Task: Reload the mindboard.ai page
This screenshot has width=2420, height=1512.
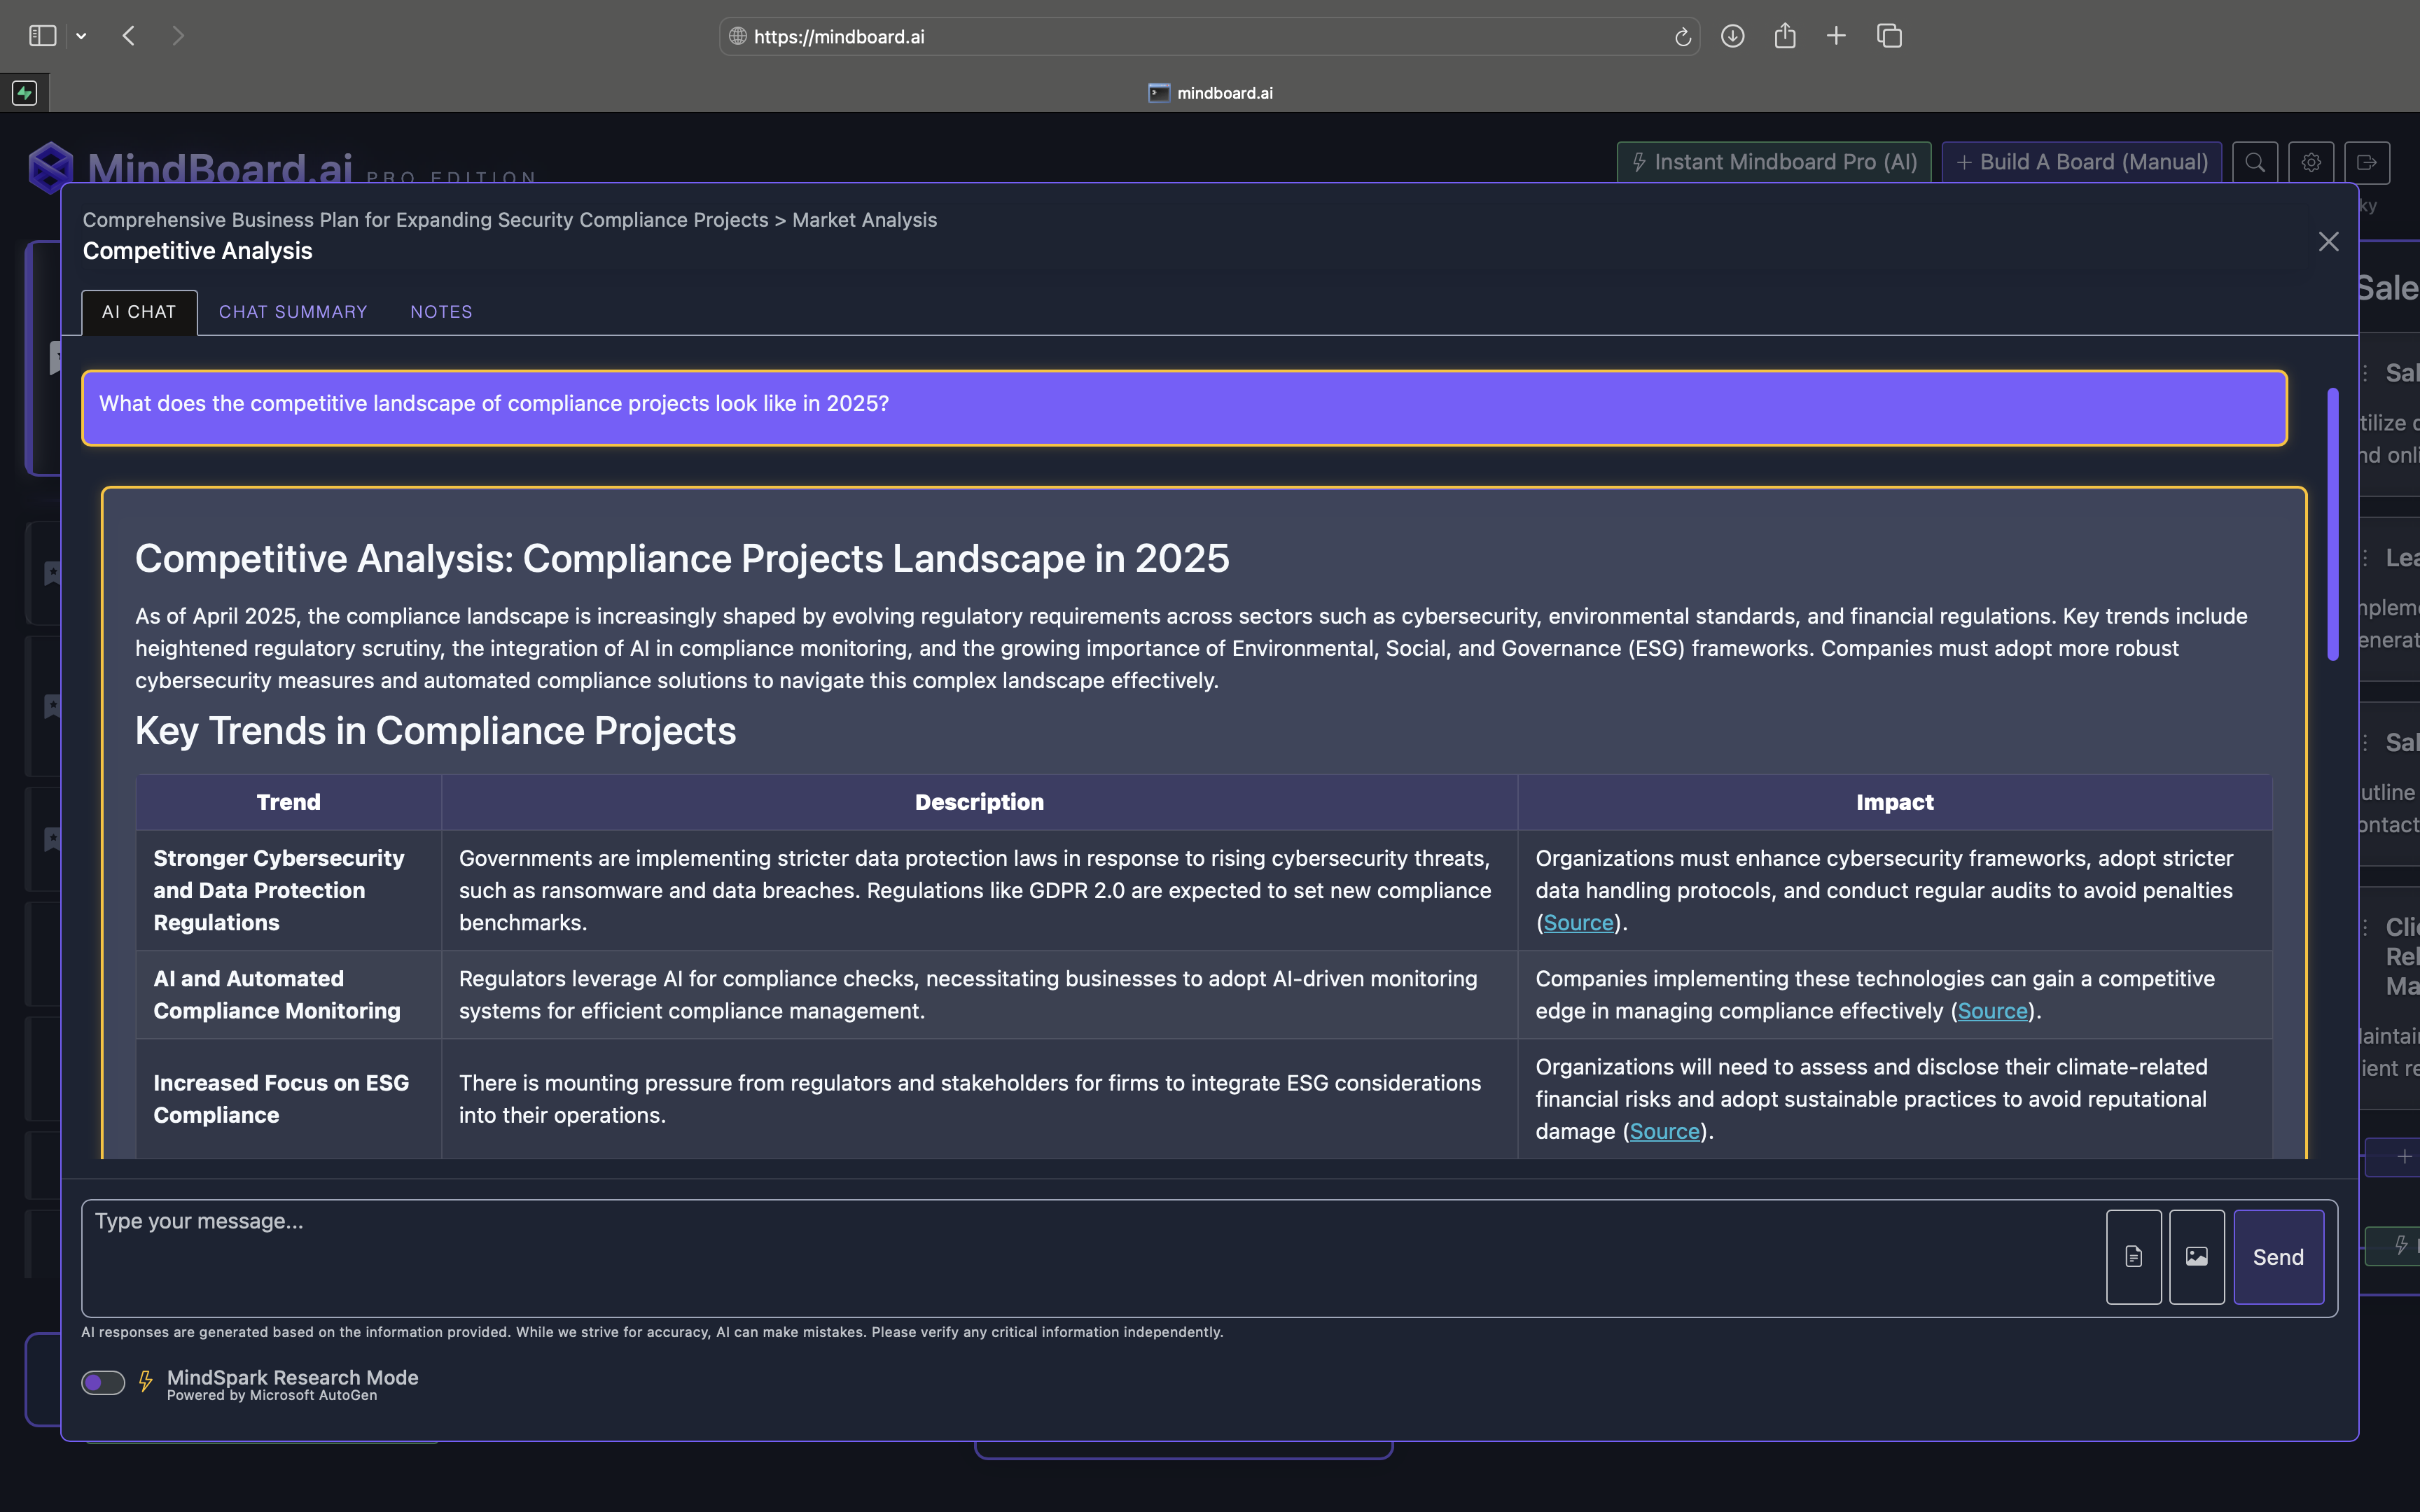Action: (x=1682, y=37)
